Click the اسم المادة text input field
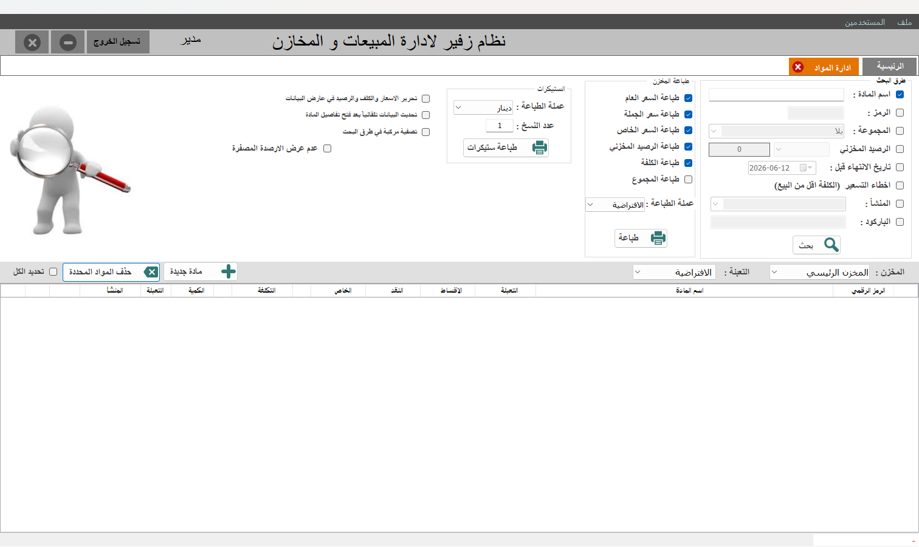Viewport: 919px width, 547px height. click(776, 94)
